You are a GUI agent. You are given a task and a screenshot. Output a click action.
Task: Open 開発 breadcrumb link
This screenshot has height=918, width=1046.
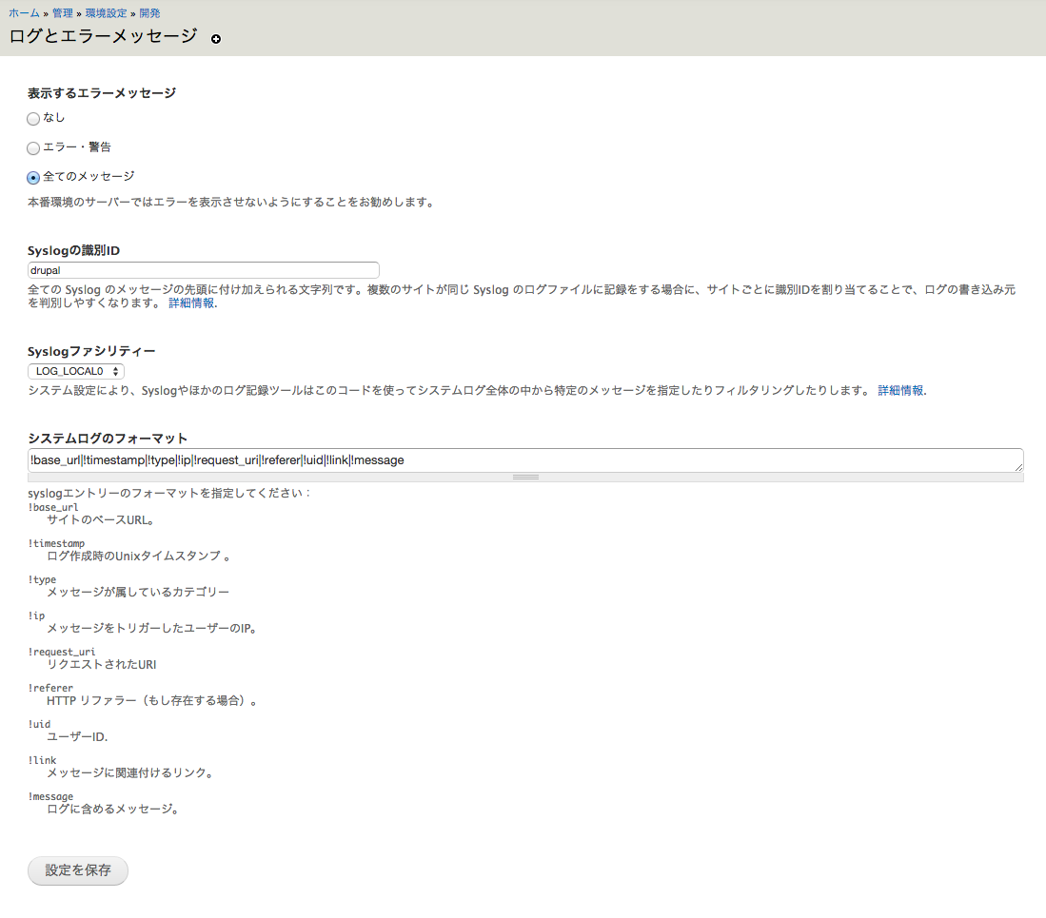tap(149, 13)
